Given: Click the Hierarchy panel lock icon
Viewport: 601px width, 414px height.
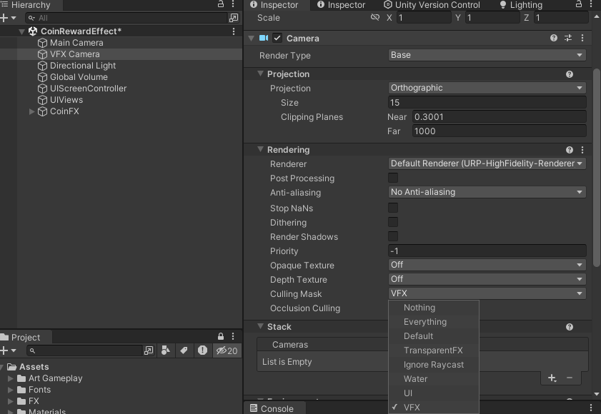Looking at the screenshot, I should (221, 4).
